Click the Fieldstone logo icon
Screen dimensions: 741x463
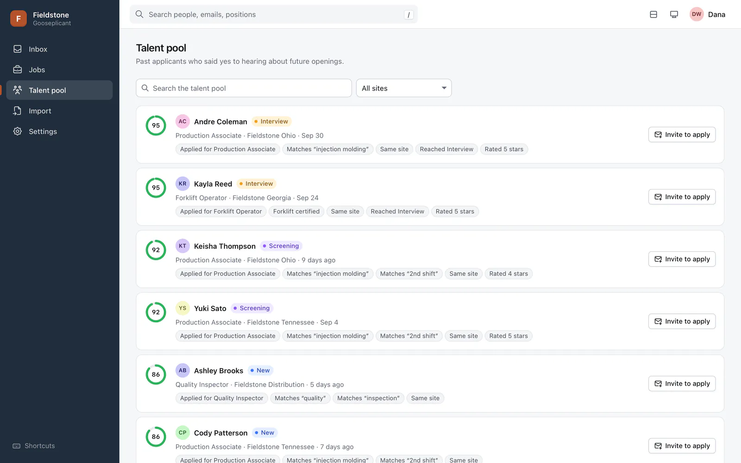(x=19, y=19)
